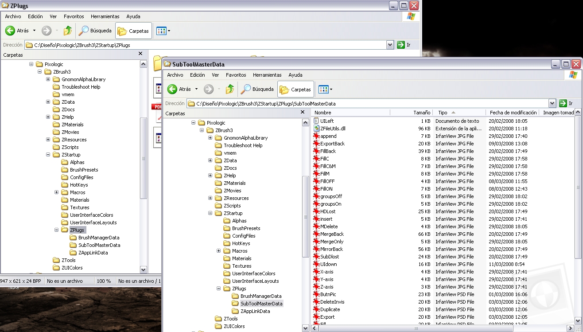Open Ver menu in ZPlugs window

click(53, 16)
